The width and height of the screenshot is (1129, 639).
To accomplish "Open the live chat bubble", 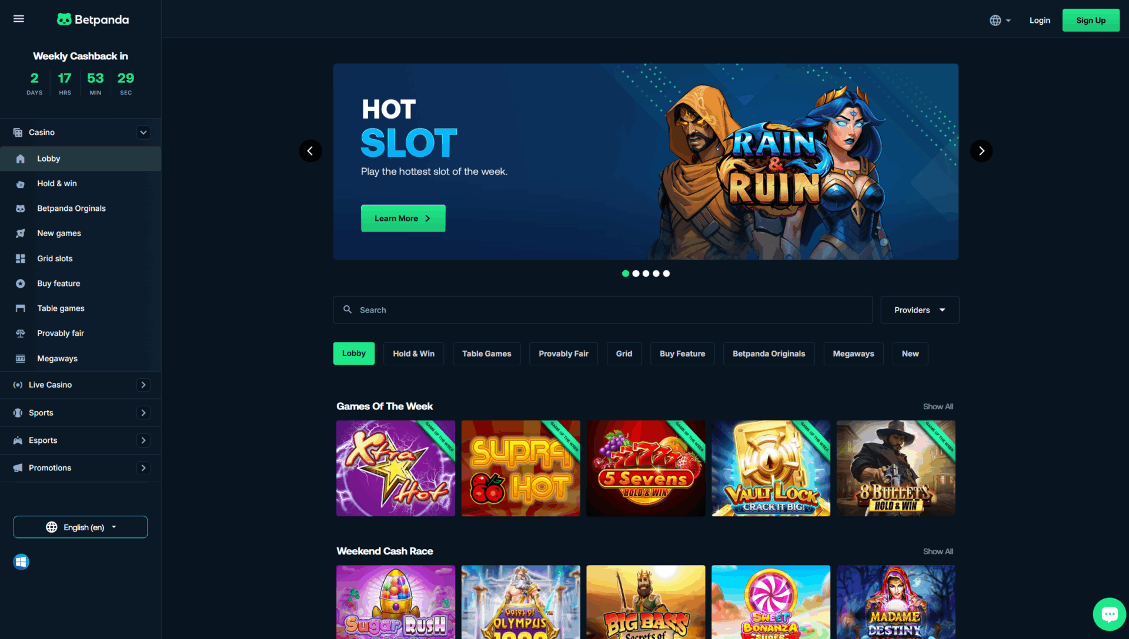I will tap(1109, 614).
